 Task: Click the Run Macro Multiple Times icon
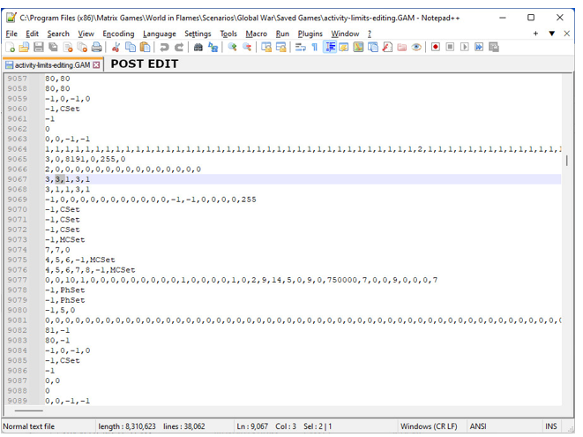[479, 48]
